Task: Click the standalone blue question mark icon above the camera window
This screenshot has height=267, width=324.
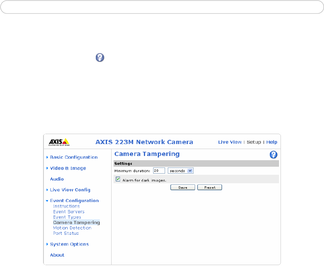Action: [x=100, y=58]
